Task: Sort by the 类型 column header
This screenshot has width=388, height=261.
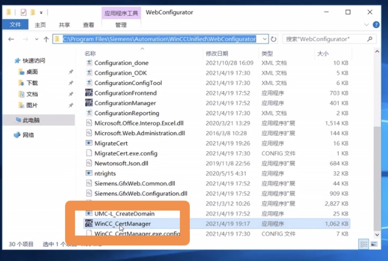Action: [267, 54]
